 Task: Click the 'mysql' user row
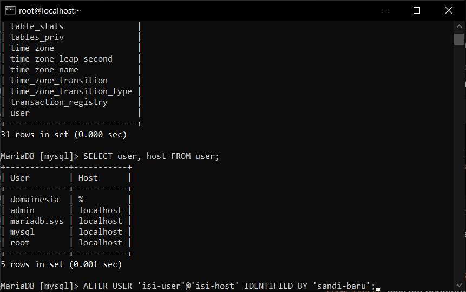[23, 232]
